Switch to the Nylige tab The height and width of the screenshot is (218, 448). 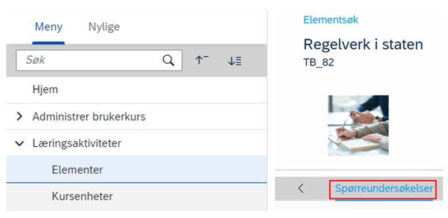[x=104, y=27]
